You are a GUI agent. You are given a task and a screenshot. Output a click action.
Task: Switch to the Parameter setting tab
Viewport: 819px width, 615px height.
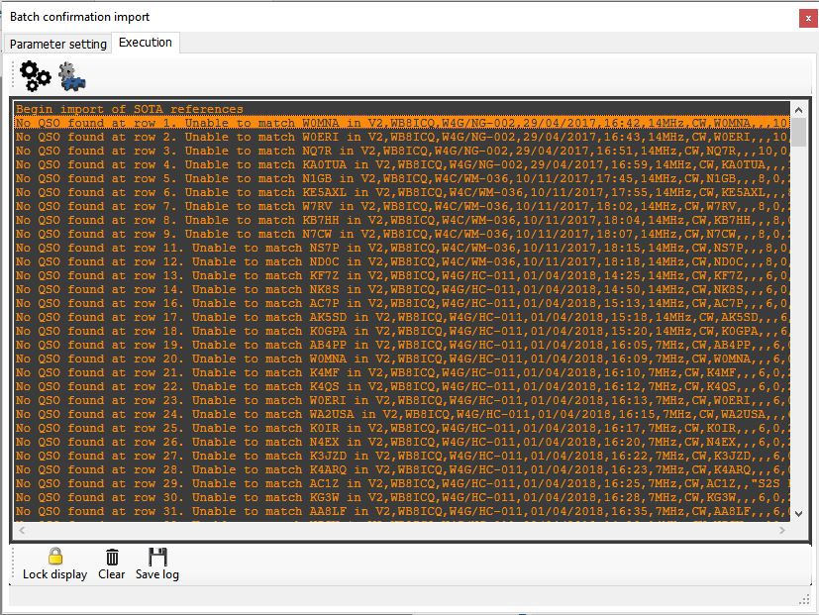point(58,44)
